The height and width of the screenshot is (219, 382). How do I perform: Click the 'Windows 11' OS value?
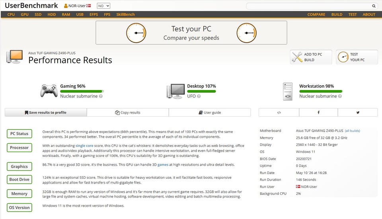tap(306, 152)
